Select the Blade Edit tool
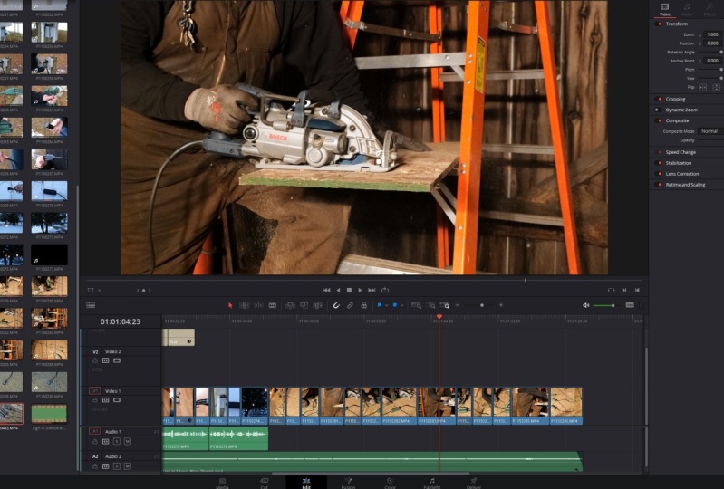The width and height of the screenshot is (724, 489). (x=273, y=305)
